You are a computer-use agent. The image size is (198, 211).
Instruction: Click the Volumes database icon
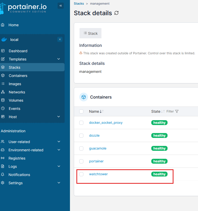pyautogui.click(x=3, y=100)
